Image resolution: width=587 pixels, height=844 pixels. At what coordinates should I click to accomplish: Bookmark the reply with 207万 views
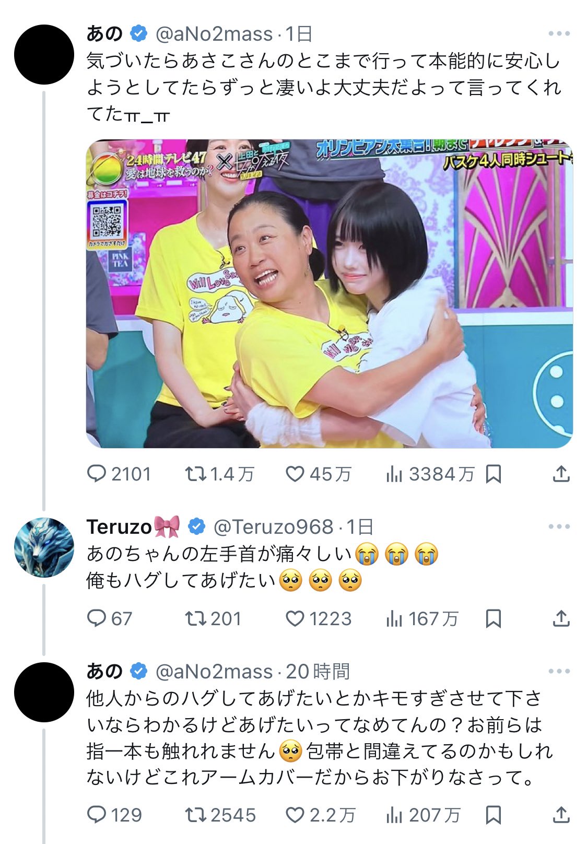(x=494, y=815)
